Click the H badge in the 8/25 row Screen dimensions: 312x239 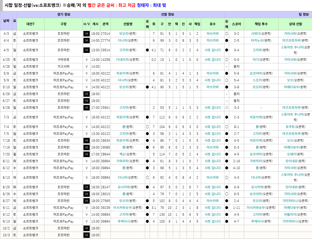(86, 187)
